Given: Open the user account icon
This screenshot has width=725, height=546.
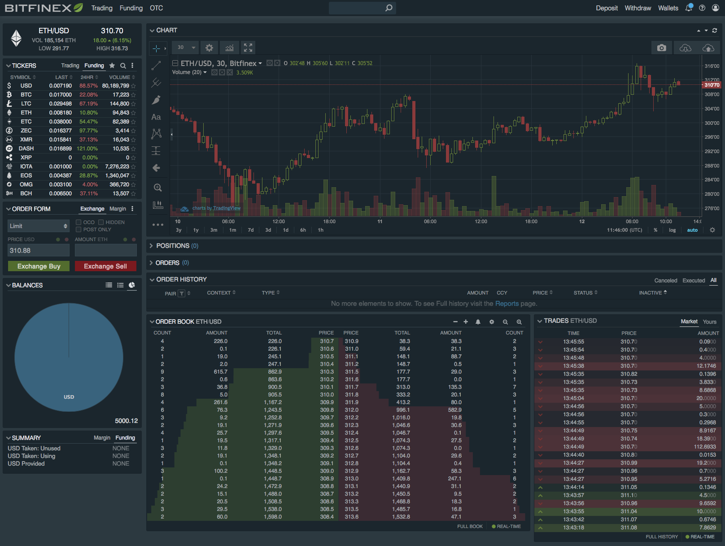Looking at the screenshot, I should (715, 8).
